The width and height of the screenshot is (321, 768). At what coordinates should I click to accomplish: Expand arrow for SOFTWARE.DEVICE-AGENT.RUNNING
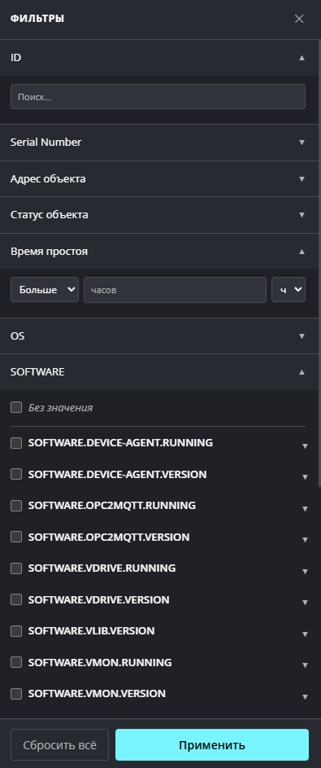click(x=305, y=446)
